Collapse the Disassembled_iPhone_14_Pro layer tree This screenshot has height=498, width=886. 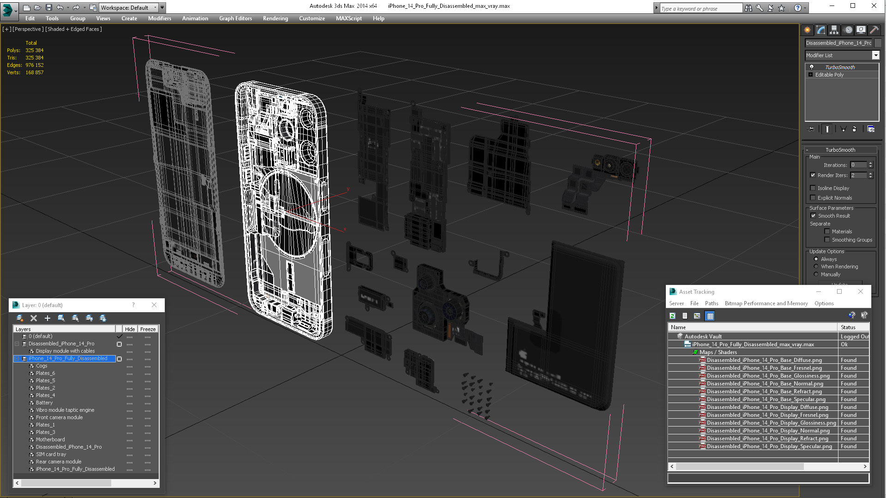17,344
